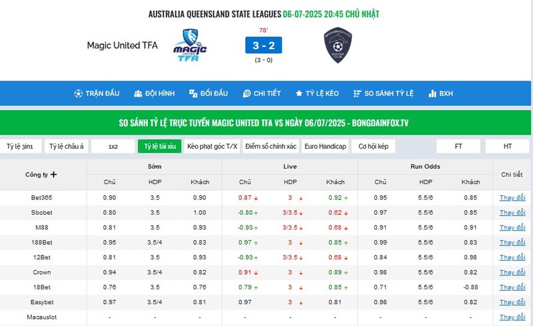533x326 pixels.
Task: Click the icon beside CHI TIẾT
Action: [247, 93]
